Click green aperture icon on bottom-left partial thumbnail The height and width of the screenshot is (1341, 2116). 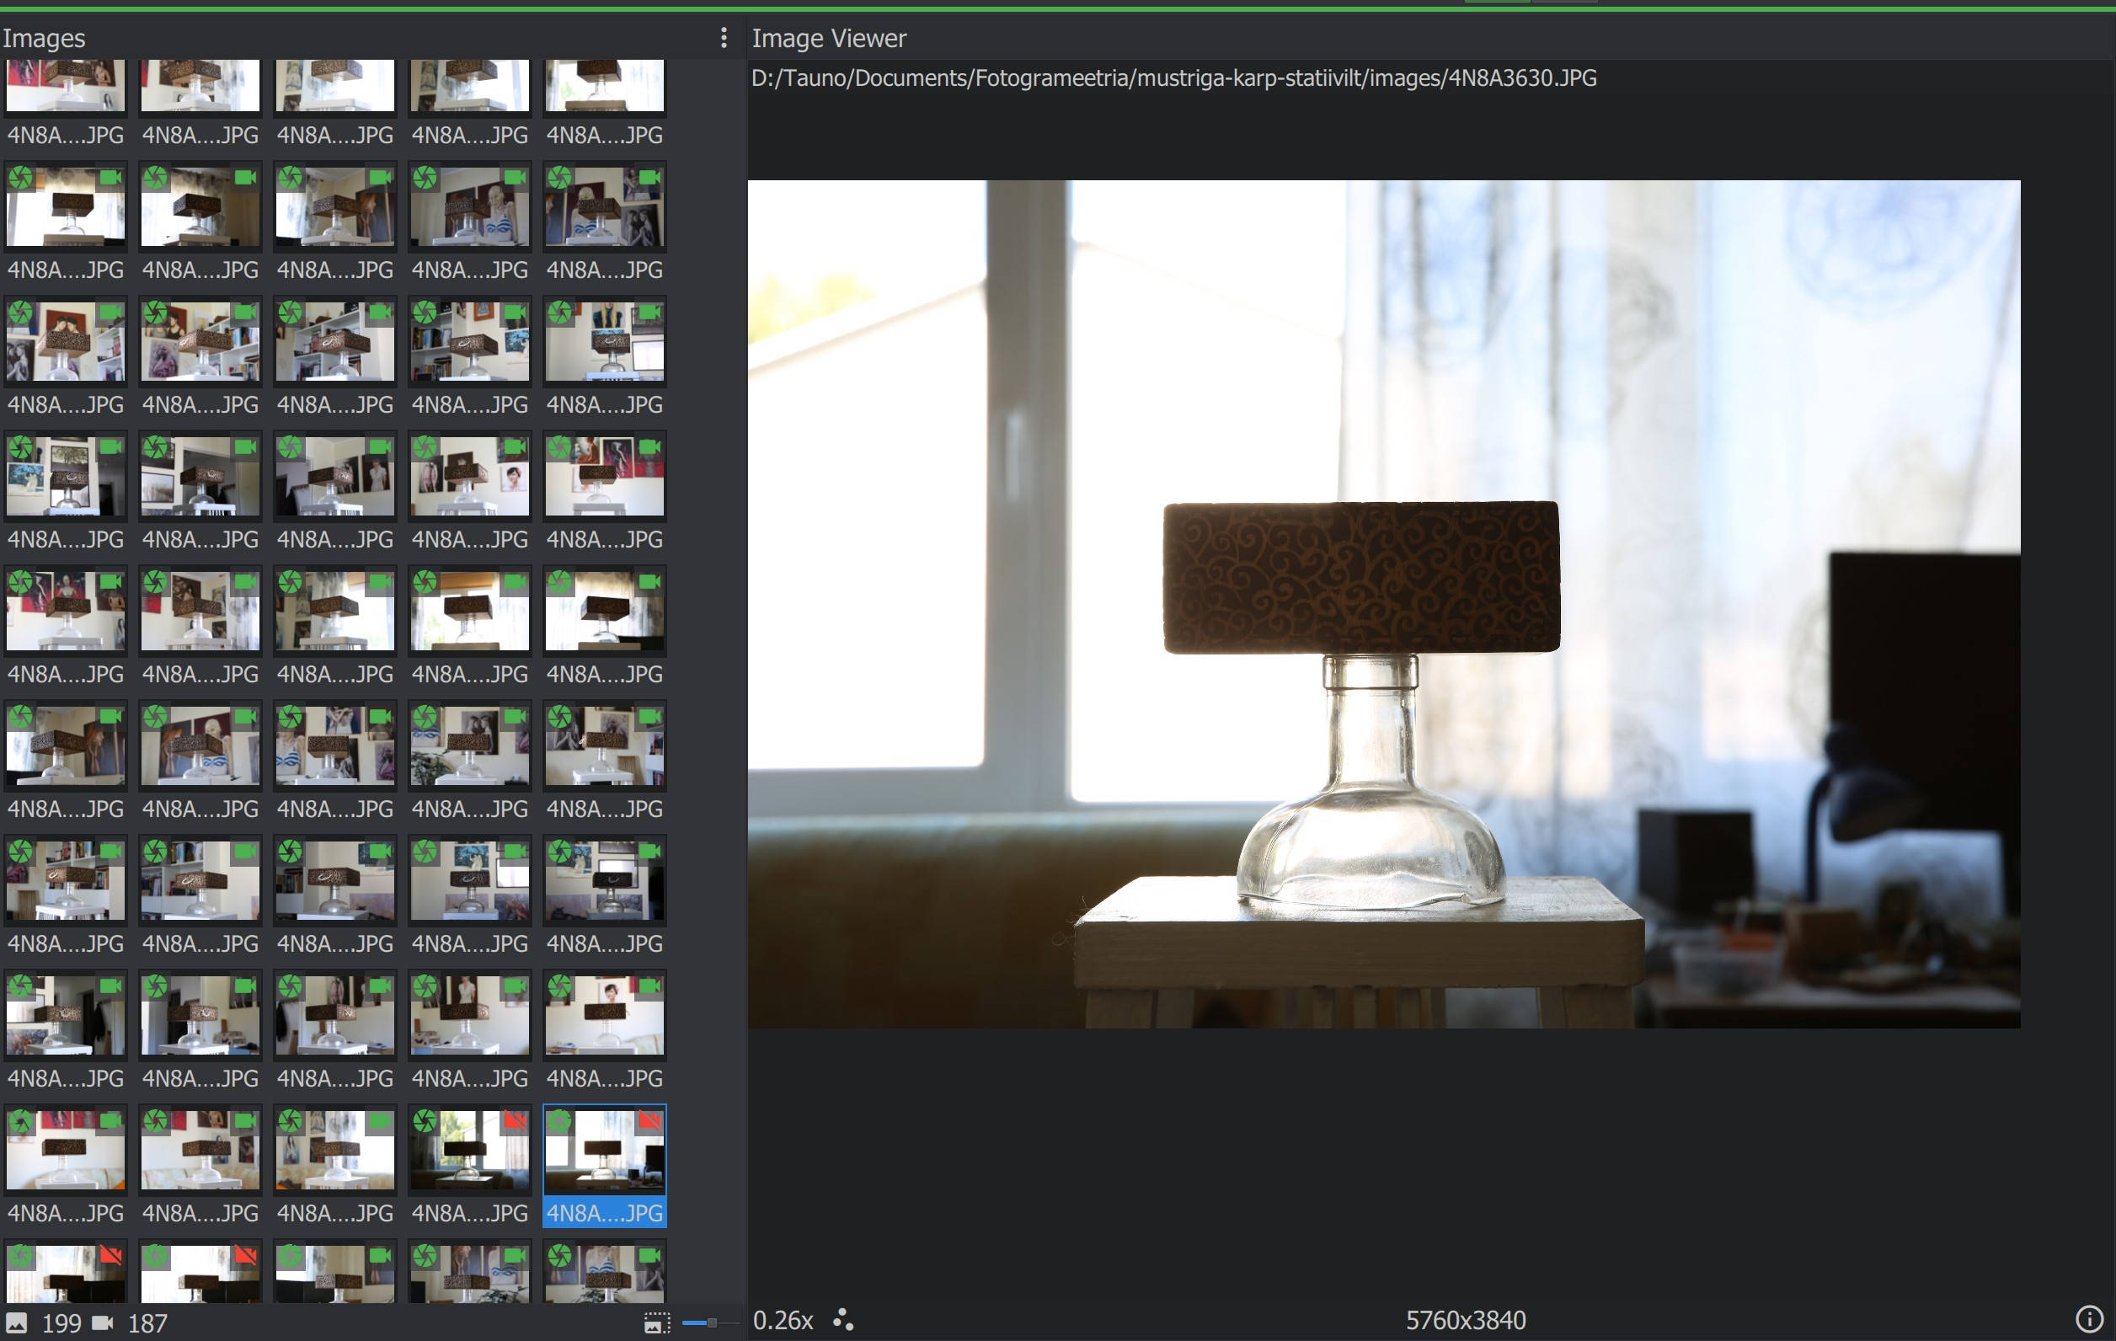(x=21, y=1256)
